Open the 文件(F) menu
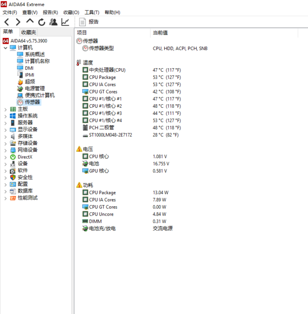 click(x=10, y=12)
